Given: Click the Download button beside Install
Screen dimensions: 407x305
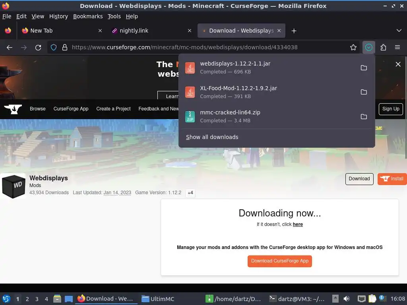Looking at the screenshot, I should tap(359, 179).
